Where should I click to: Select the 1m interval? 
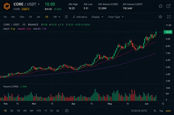(x=5, y=17)
